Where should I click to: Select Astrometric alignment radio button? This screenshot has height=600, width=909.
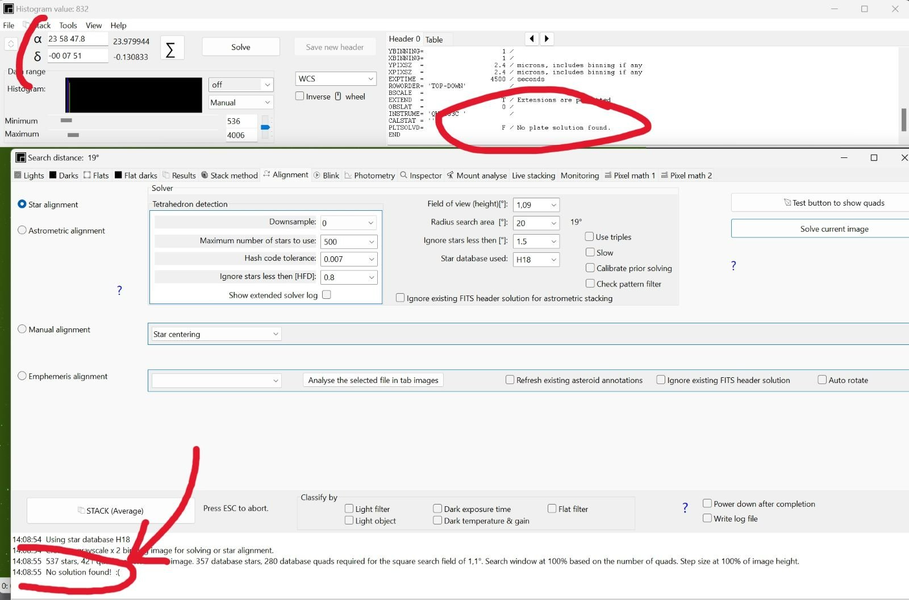(x=22, y=230)
